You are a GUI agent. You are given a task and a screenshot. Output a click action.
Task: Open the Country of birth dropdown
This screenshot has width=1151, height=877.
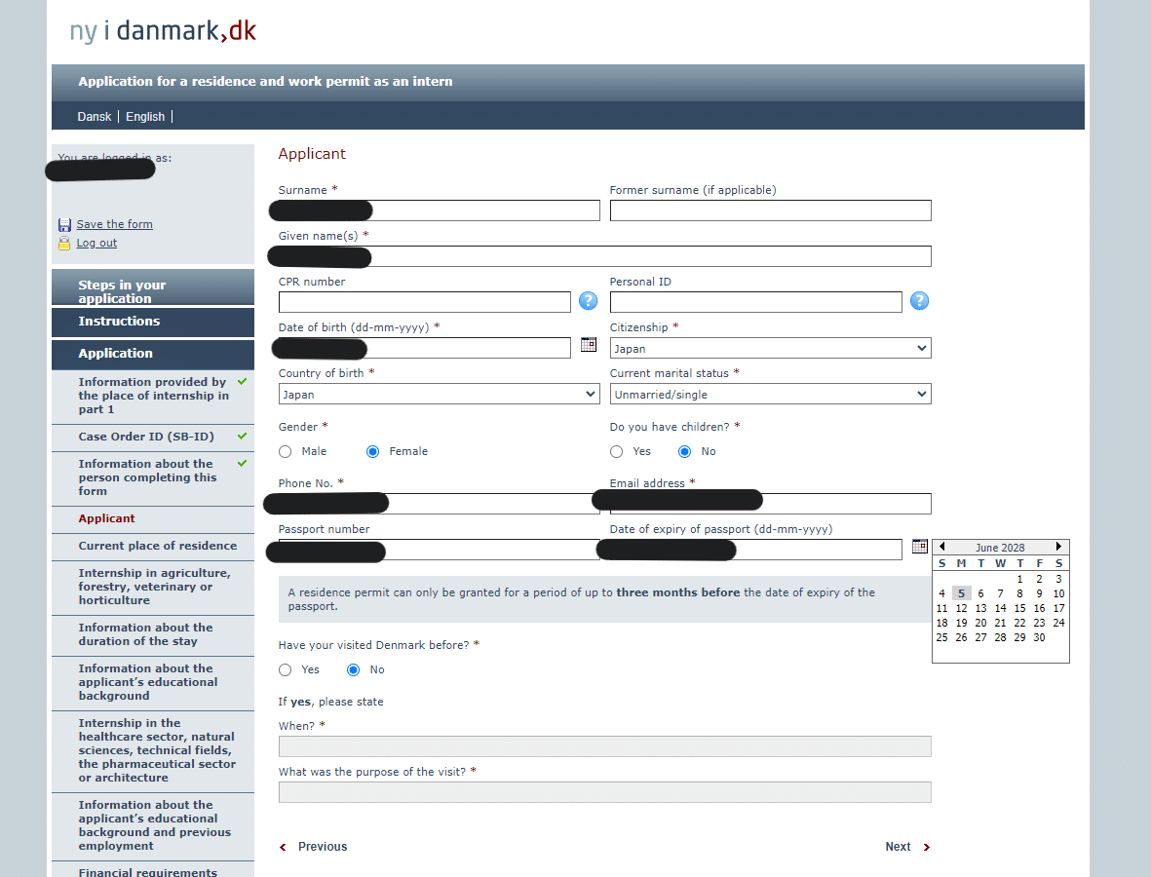pos(439,394)
